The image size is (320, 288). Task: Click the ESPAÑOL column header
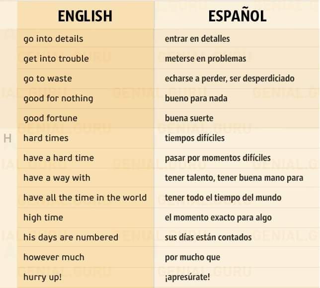pos(238,15)
